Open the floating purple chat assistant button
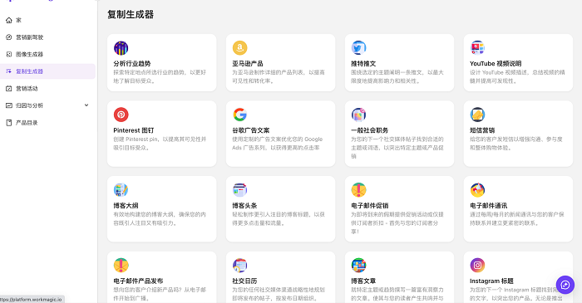 click(x=565, y=285)
